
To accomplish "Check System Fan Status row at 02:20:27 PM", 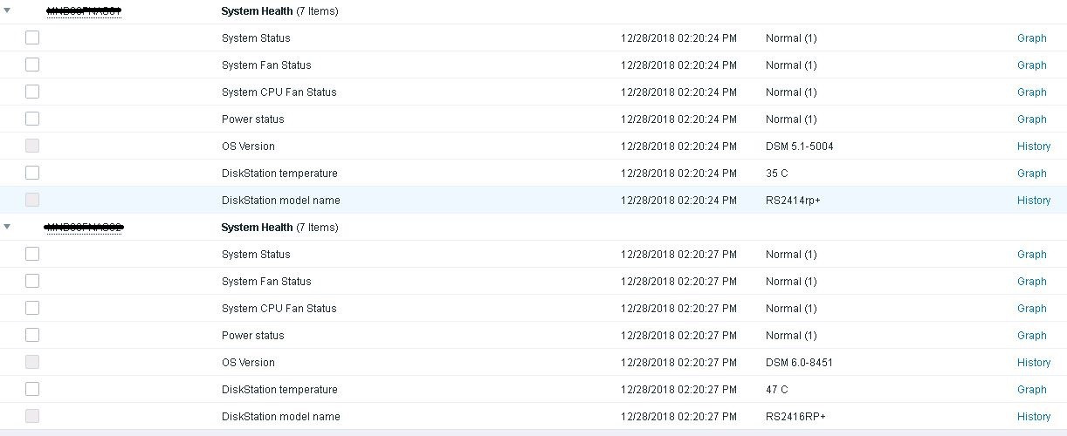I will coord(32,281).
